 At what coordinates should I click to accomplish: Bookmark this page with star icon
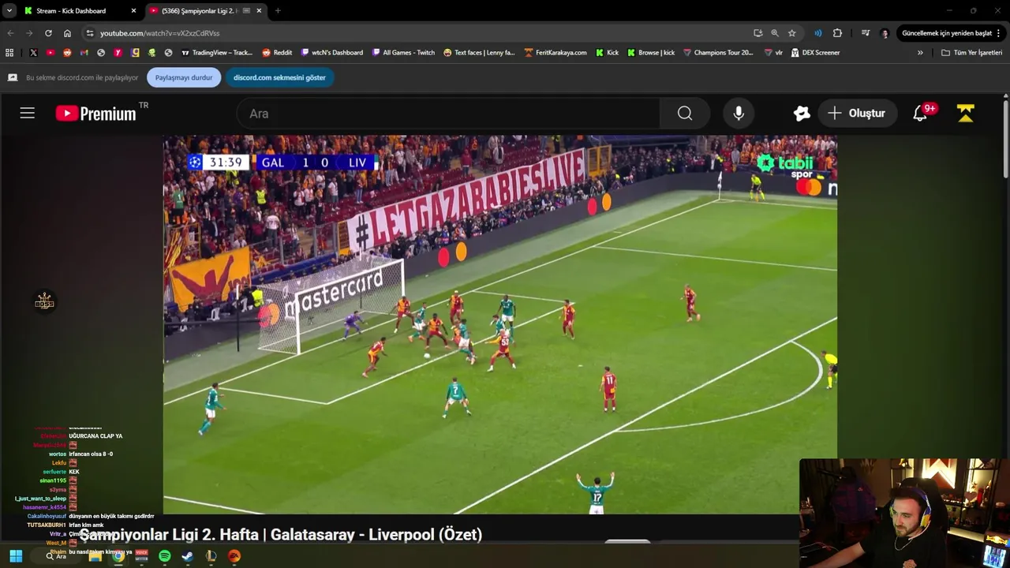pyautogui.click(x=791, y=33)
